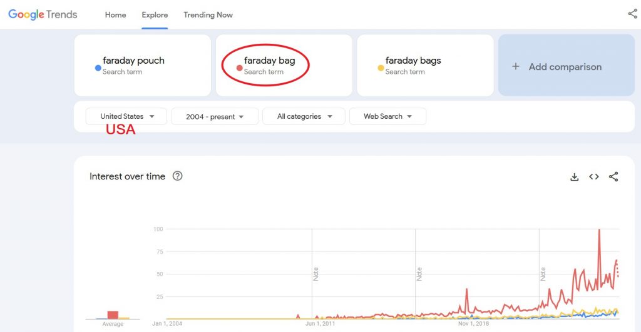The height and width of the screenshot is (332, 641).
Task: Edit the faraday pouch search term
Action: 133,61
